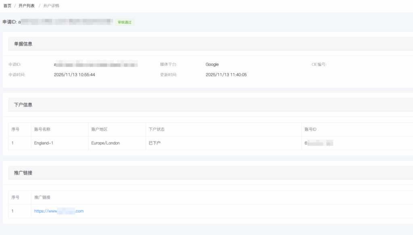Image resolution: width=413 pixels, height=235 pixels.
Task: Click the OE编号 field label
Action: (319, 64)
